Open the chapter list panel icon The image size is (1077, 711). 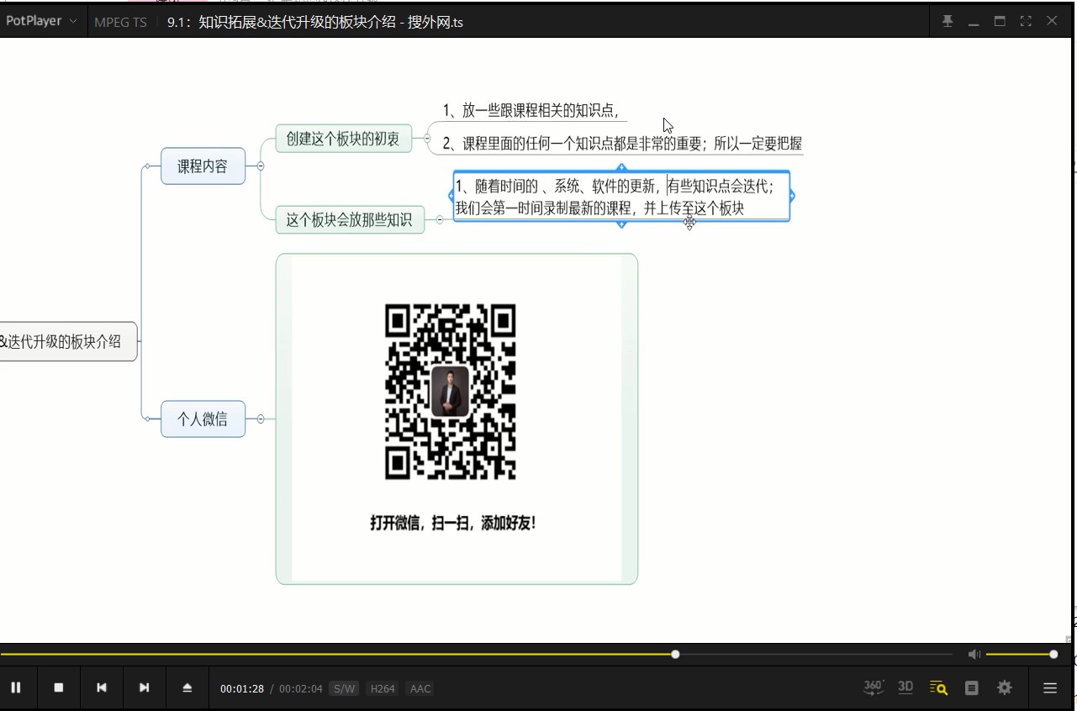972,687
